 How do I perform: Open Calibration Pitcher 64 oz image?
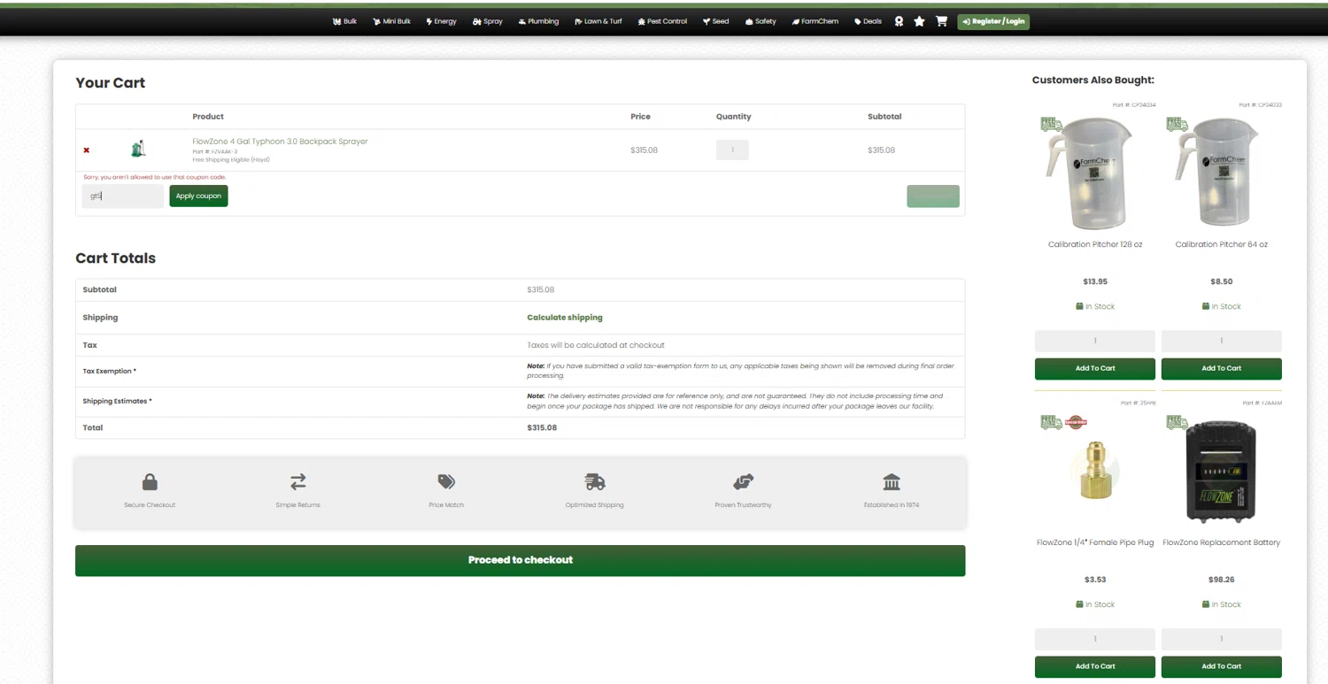1222,173
